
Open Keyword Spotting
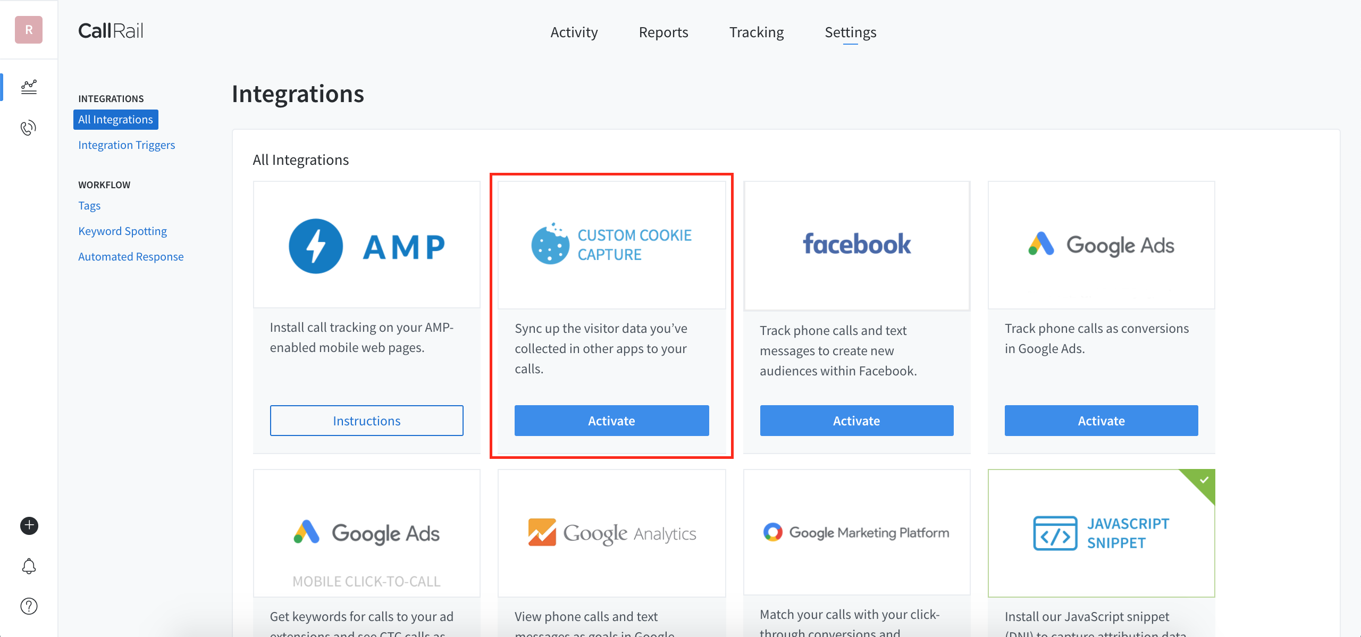[123, 231]
